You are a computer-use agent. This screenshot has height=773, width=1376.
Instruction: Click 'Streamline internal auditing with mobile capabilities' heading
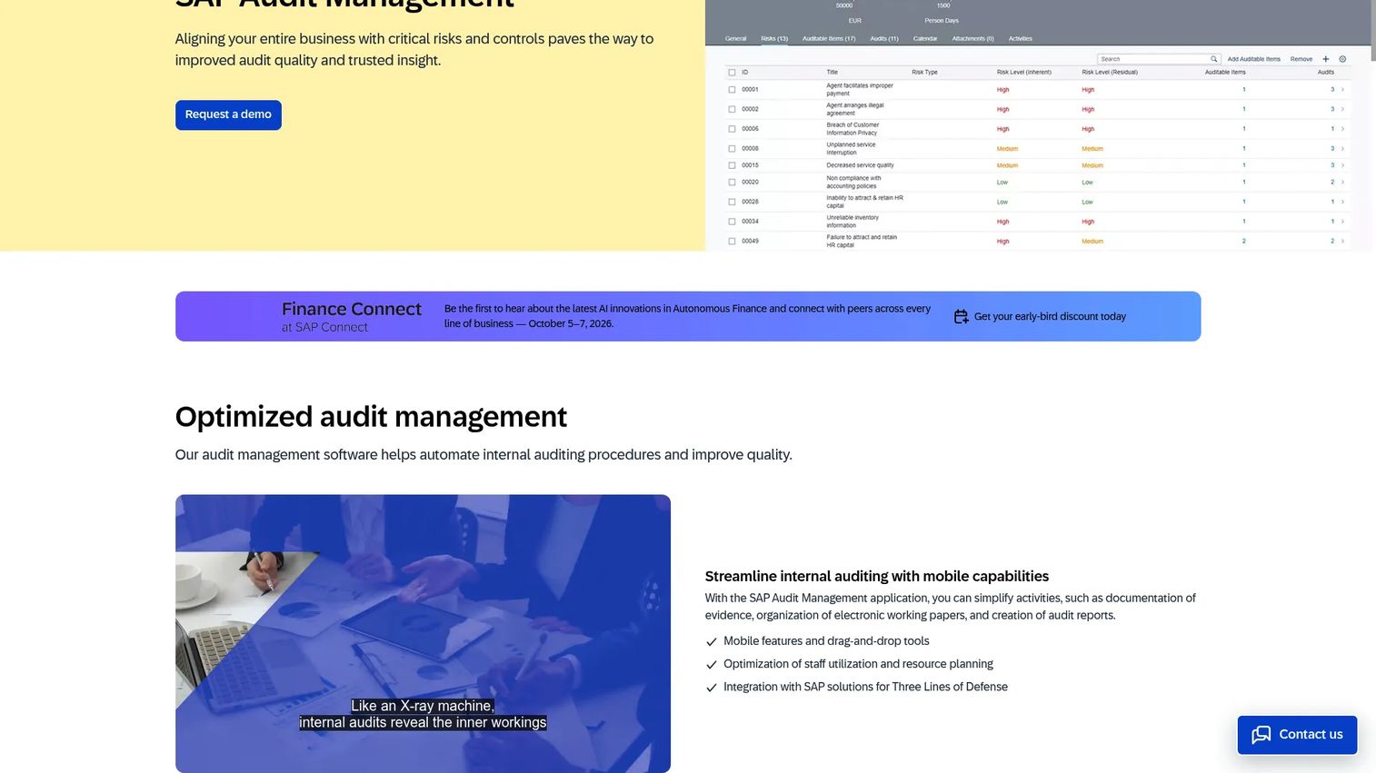click(877, 576)
